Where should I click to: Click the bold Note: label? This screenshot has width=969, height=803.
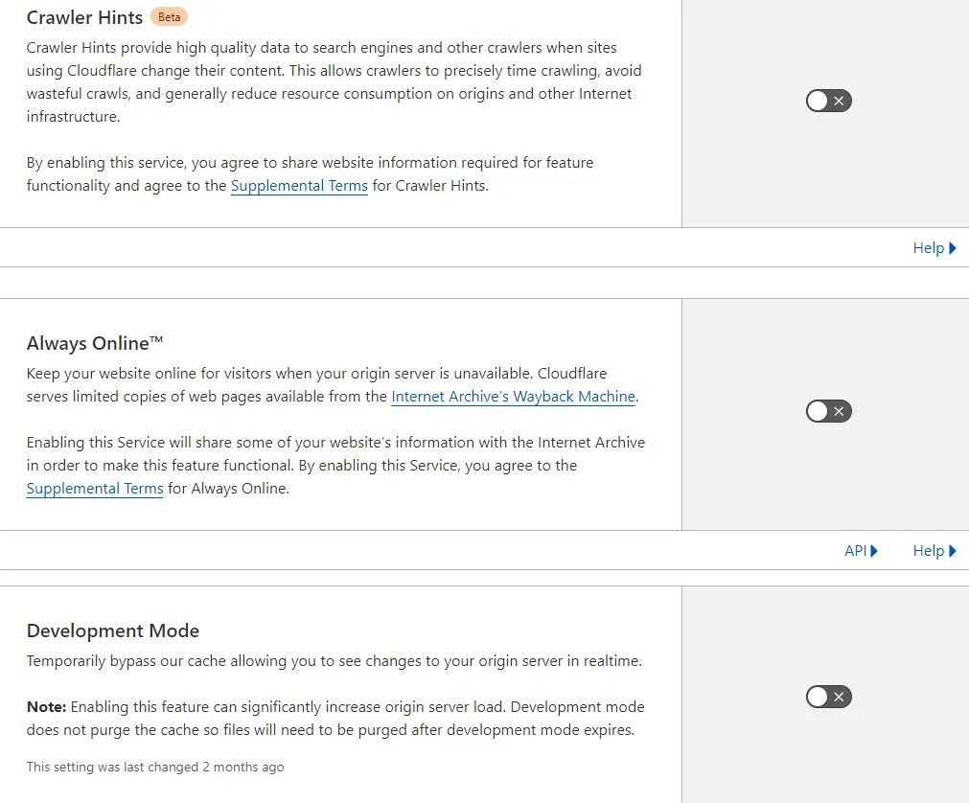coord(46,706)
